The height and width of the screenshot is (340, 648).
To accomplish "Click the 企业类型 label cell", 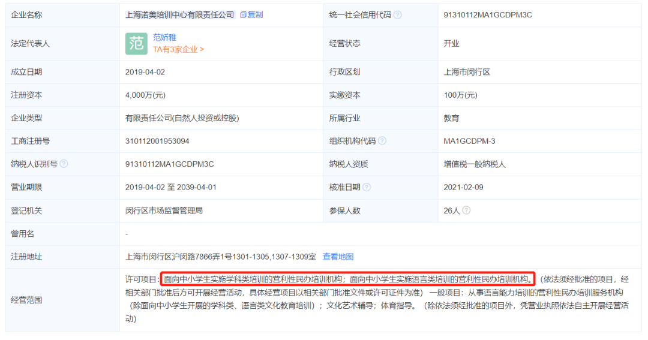I will click(x=62, y=118).
